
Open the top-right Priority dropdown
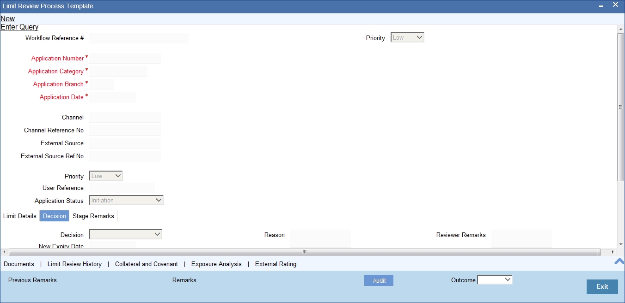click(x=407, y=38)
